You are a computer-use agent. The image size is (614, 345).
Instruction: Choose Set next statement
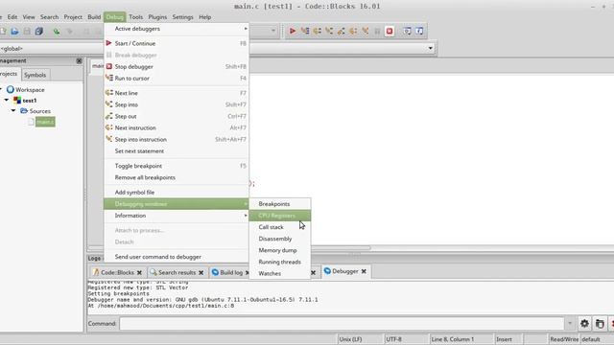point(177,151)
